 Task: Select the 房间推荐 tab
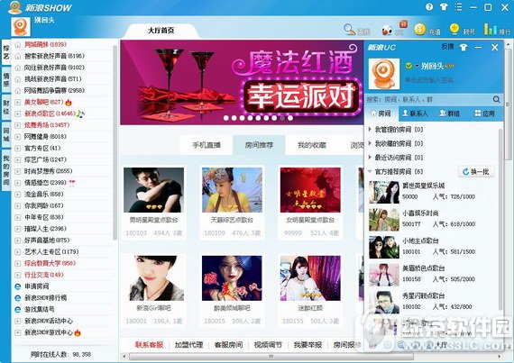[259, 145]
